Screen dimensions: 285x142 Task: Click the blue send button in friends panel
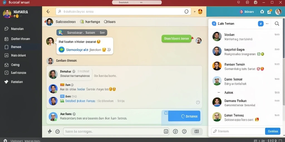point(273,131)
